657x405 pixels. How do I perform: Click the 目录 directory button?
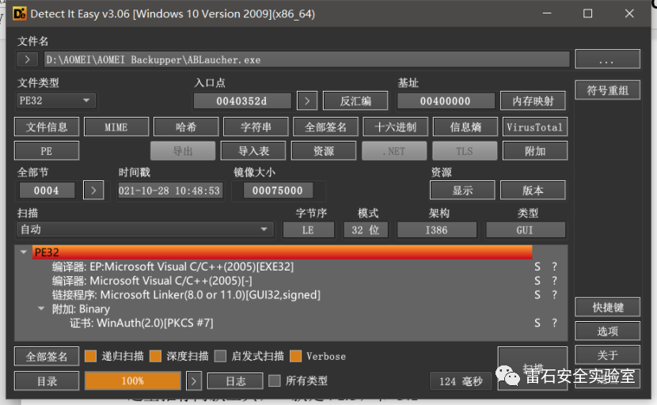(47, 380)
